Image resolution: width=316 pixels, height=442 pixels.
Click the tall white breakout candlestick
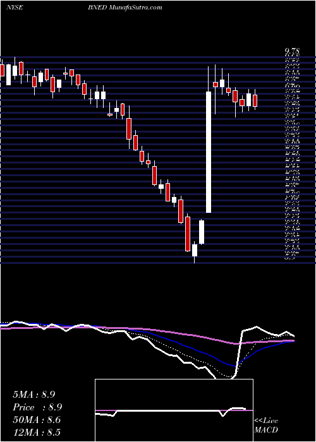pos(209,152)
